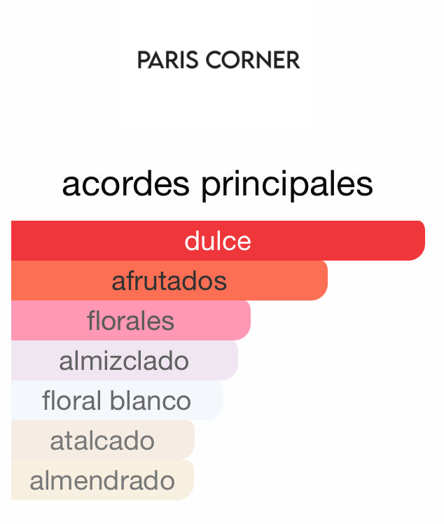Click the almendrado text label

click(x=102, y=481)
